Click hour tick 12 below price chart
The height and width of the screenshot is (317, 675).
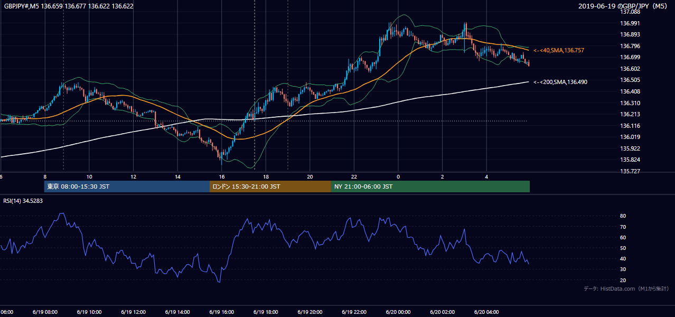pyautogui.click(x=133, y=176)
